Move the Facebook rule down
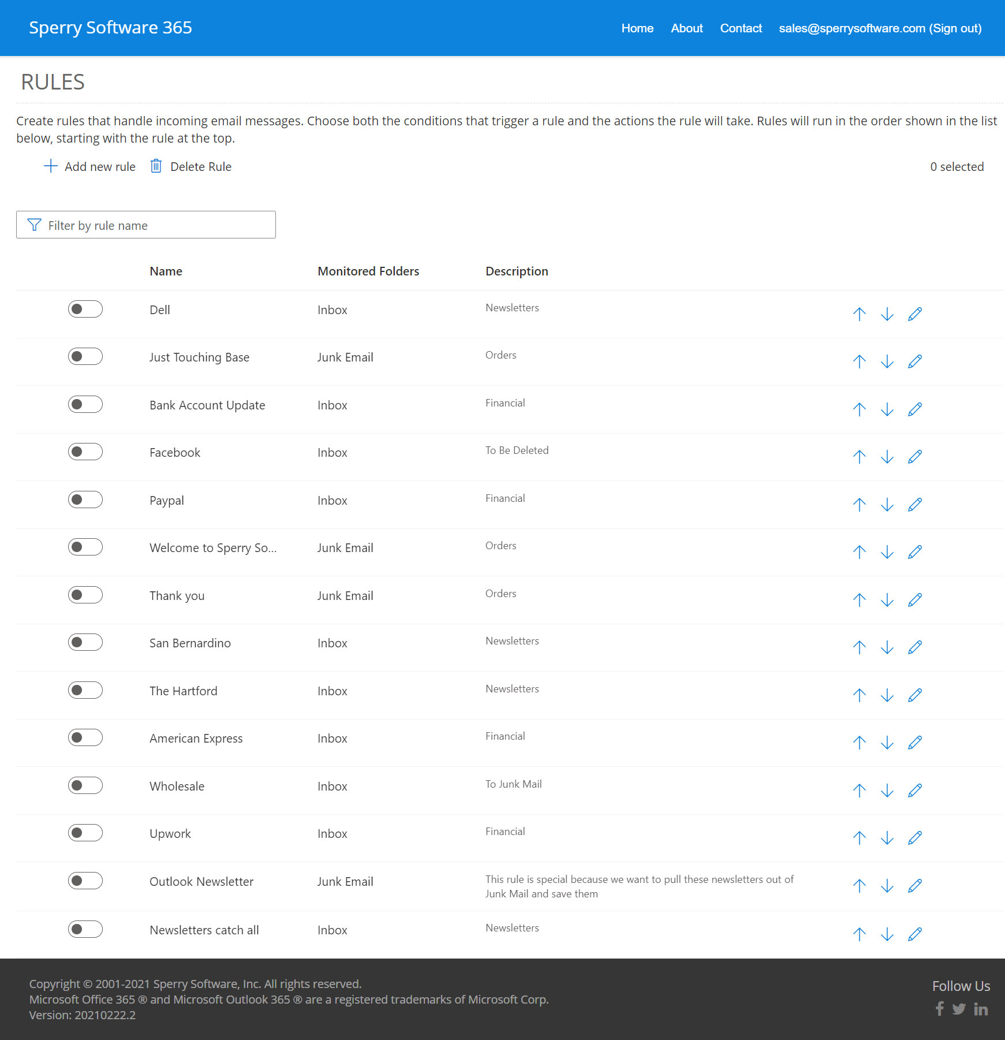This screenshot has width=1005, height=1040. pos(887,457)
